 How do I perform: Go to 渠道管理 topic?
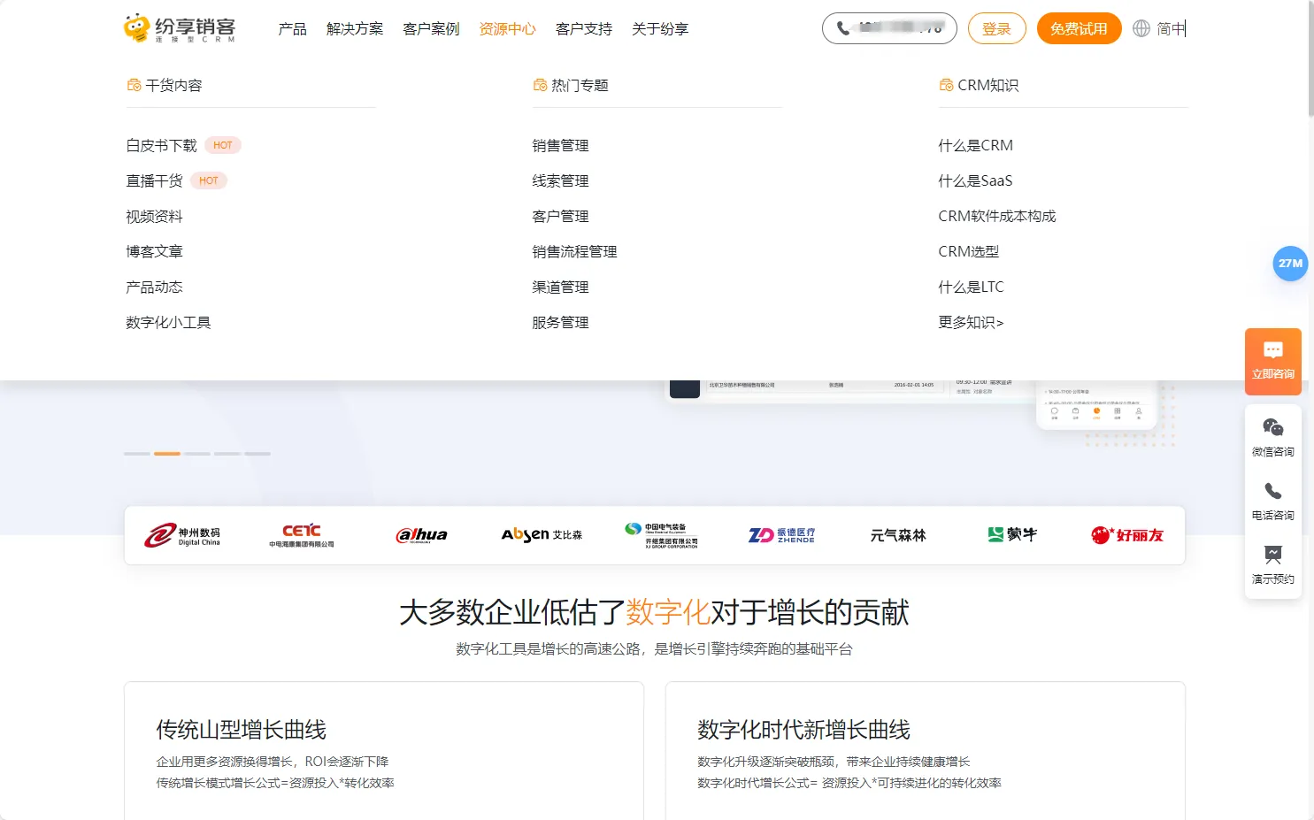560,287
